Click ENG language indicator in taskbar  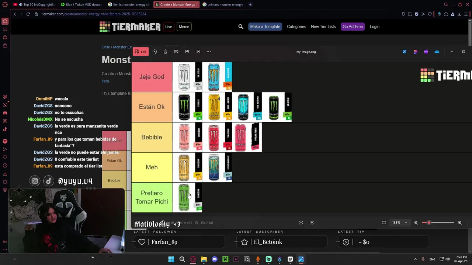[432, 259]
